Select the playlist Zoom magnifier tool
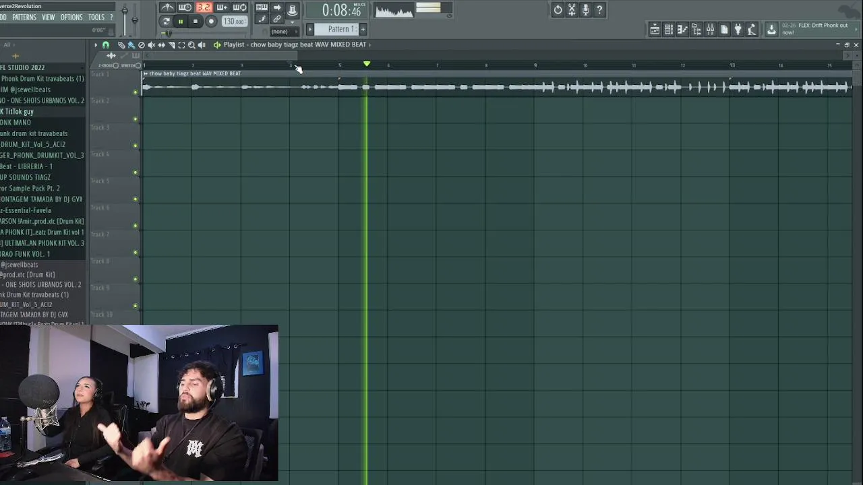The height and width of the screenshot is (485, 863). [x=191, y=45]
